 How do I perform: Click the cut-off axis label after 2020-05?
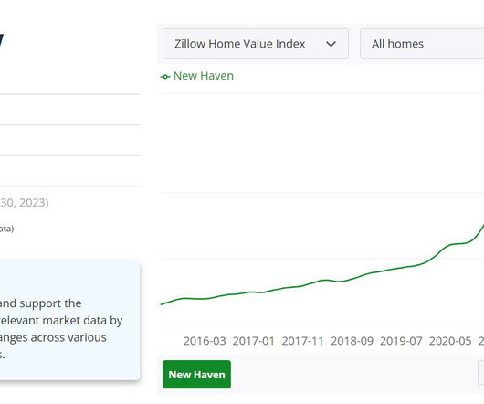tap(481, 341)
